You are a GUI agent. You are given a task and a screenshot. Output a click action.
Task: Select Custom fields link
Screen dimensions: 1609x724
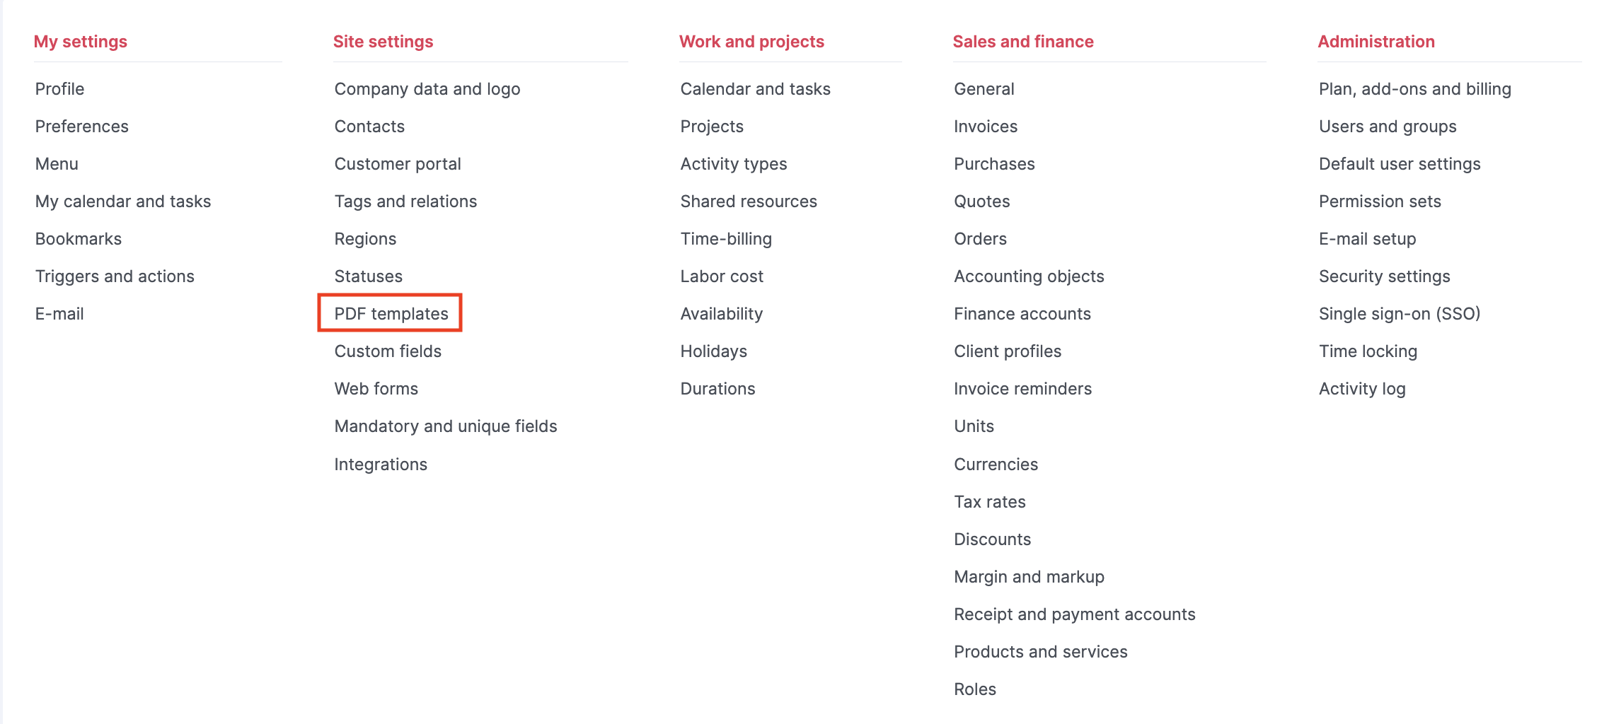(387, 351)
